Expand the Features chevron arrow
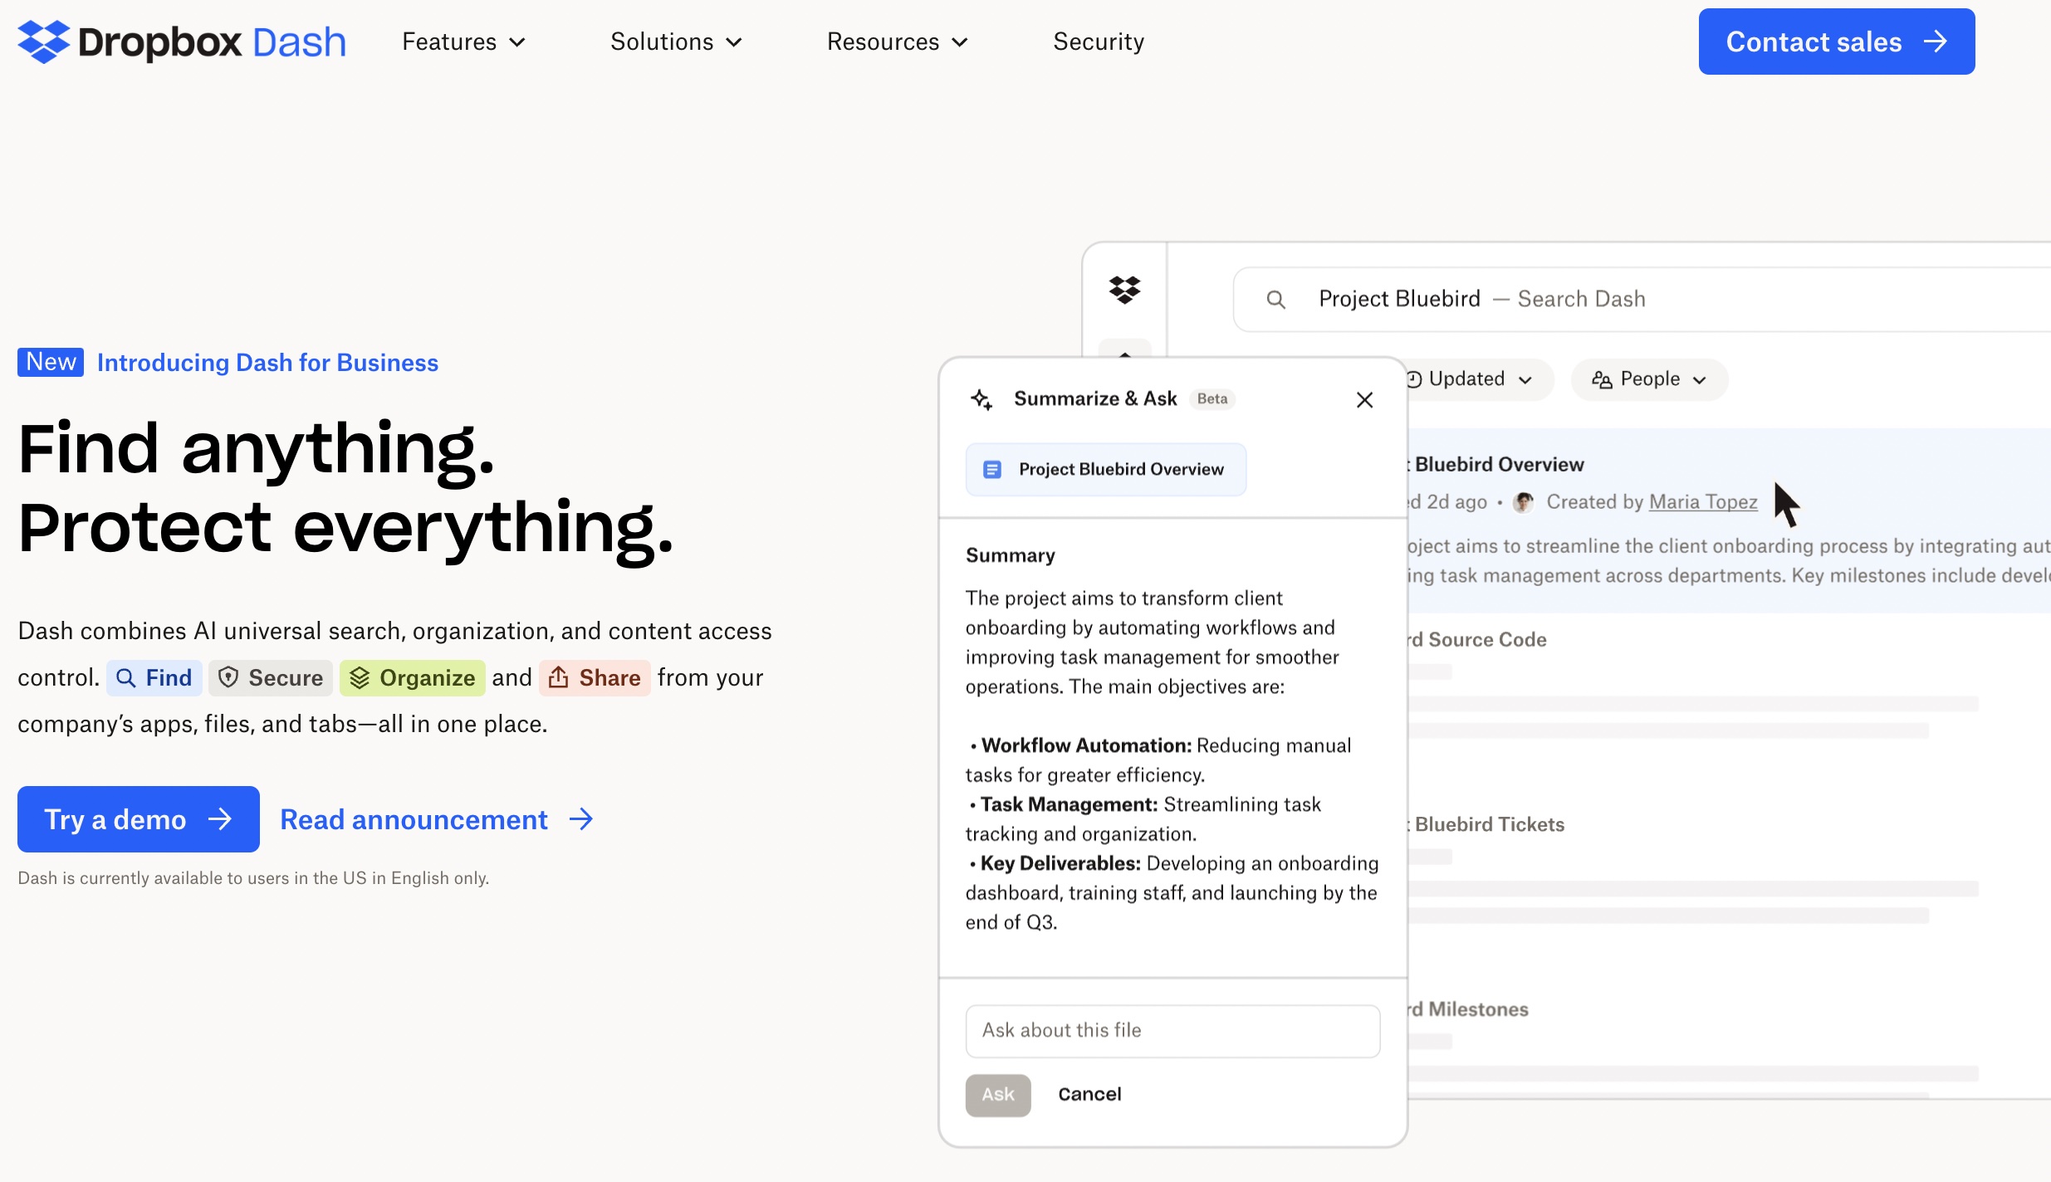This screenshot has height=1182, width=2051. click(517, 42)
